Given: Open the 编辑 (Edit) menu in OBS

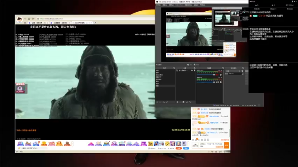Looking at the screenshot, I should coord(165,5).
